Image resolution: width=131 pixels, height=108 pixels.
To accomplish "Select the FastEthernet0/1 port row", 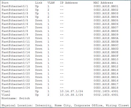I will click(x=60, y=6).
